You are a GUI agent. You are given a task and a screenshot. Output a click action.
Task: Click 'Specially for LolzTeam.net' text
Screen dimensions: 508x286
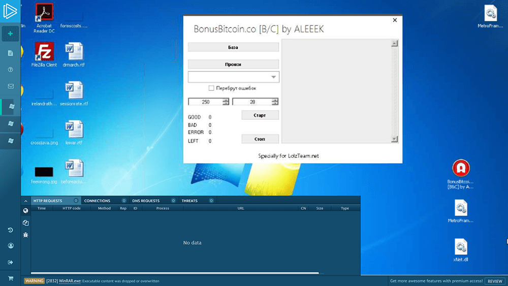(x=289, y=156)
